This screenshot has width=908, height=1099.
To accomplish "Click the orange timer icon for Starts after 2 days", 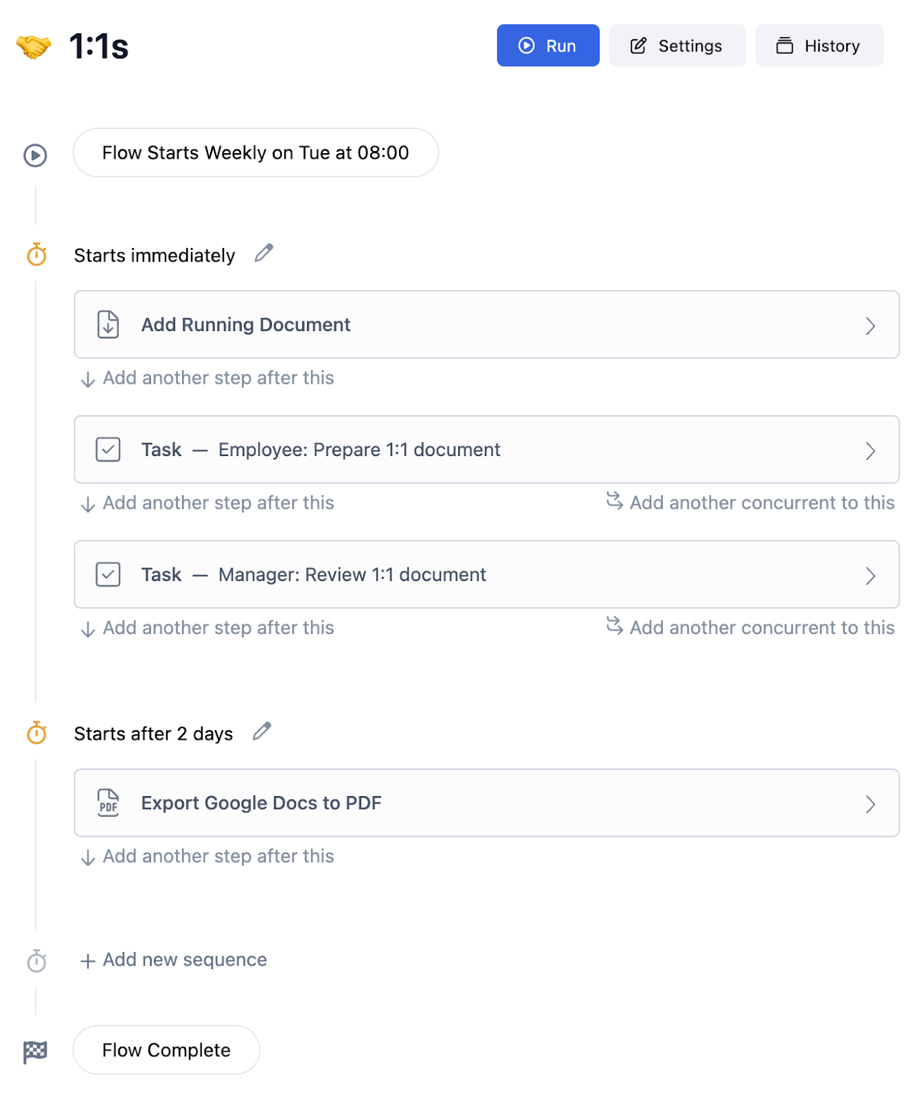I will (36, 734).
